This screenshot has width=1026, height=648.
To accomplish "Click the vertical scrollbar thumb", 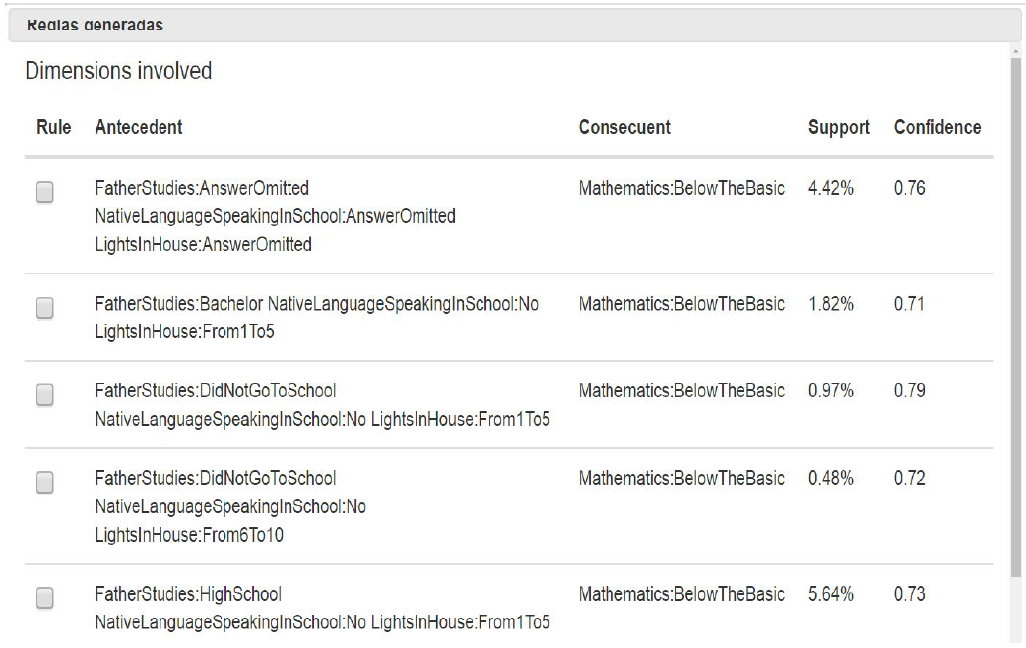I will tap(1016, 315).
